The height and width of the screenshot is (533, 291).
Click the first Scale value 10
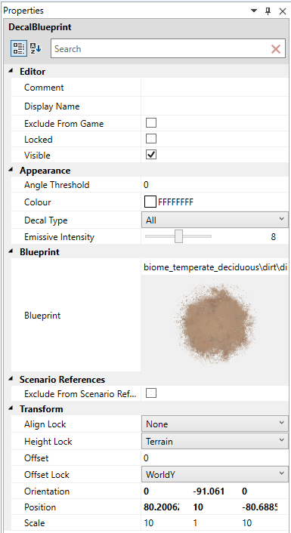point(149,522)
